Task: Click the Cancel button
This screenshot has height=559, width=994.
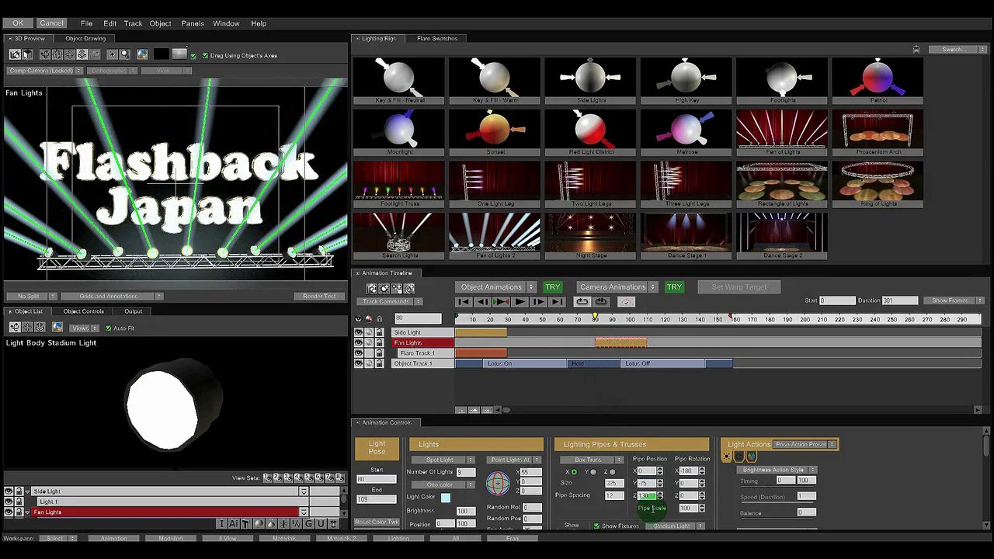Action: 51,23
